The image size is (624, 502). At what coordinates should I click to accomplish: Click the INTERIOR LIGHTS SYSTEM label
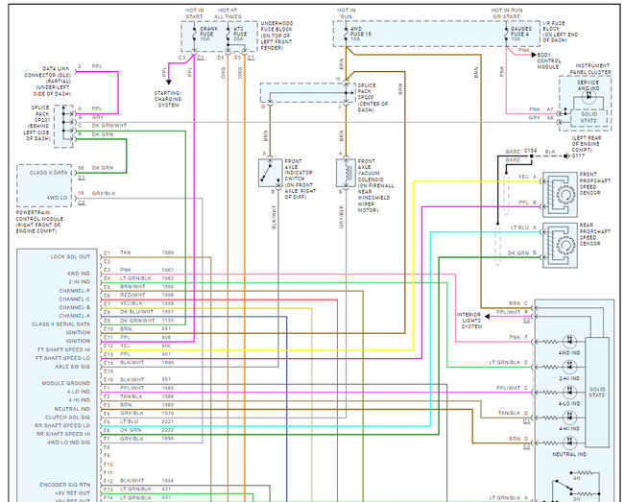coord(471,321)
